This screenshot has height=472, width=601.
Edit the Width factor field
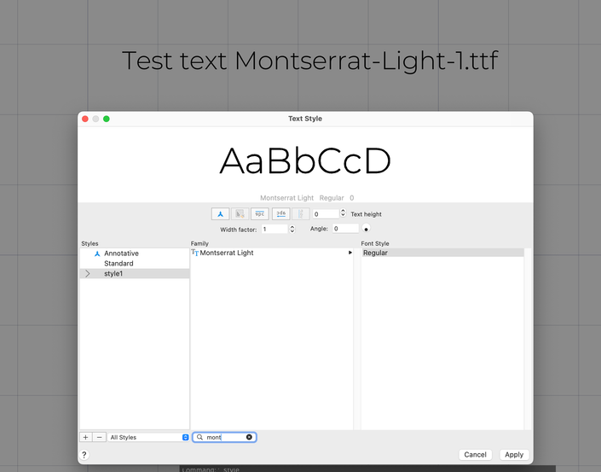point(274,229)
